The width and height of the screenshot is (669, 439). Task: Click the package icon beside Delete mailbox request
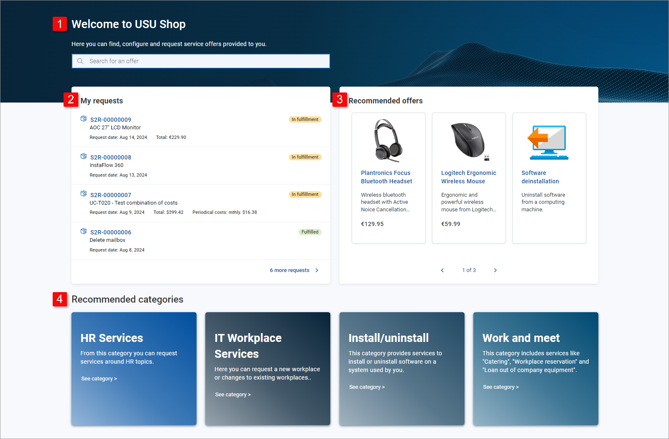tap(83, 231)
